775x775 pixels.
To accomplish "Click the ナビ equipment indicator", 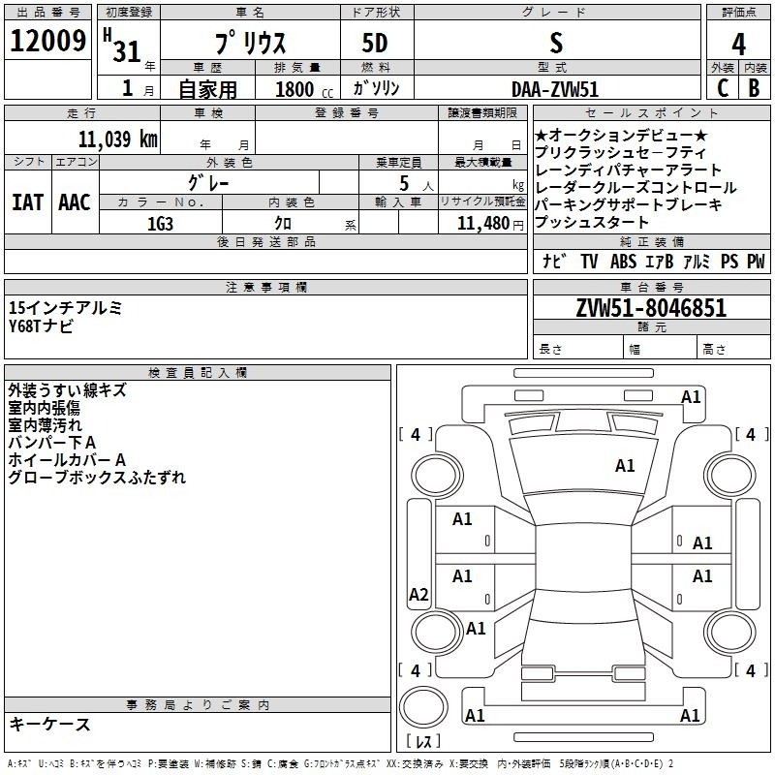I will [x=554, y=262].
